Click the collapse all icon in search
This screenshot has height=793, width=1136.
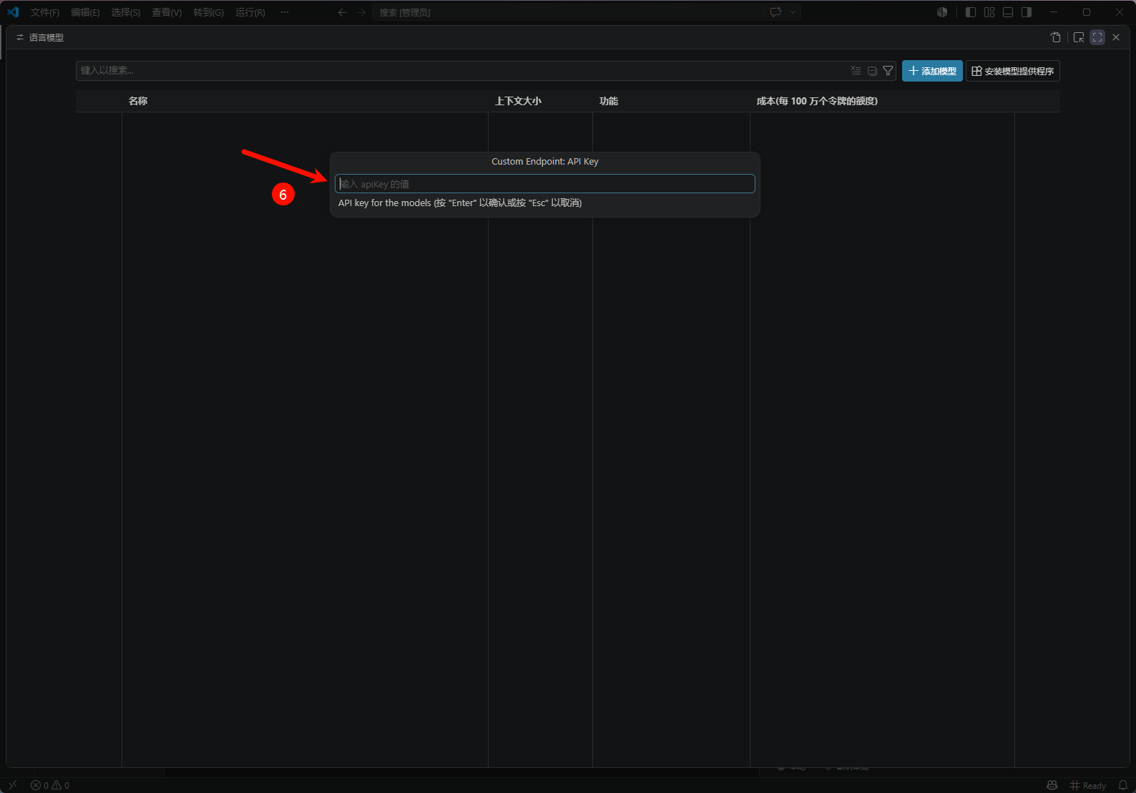pos(872,71)
